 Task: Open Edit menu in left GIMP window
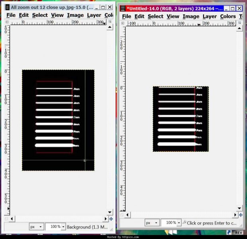point(24,15)
